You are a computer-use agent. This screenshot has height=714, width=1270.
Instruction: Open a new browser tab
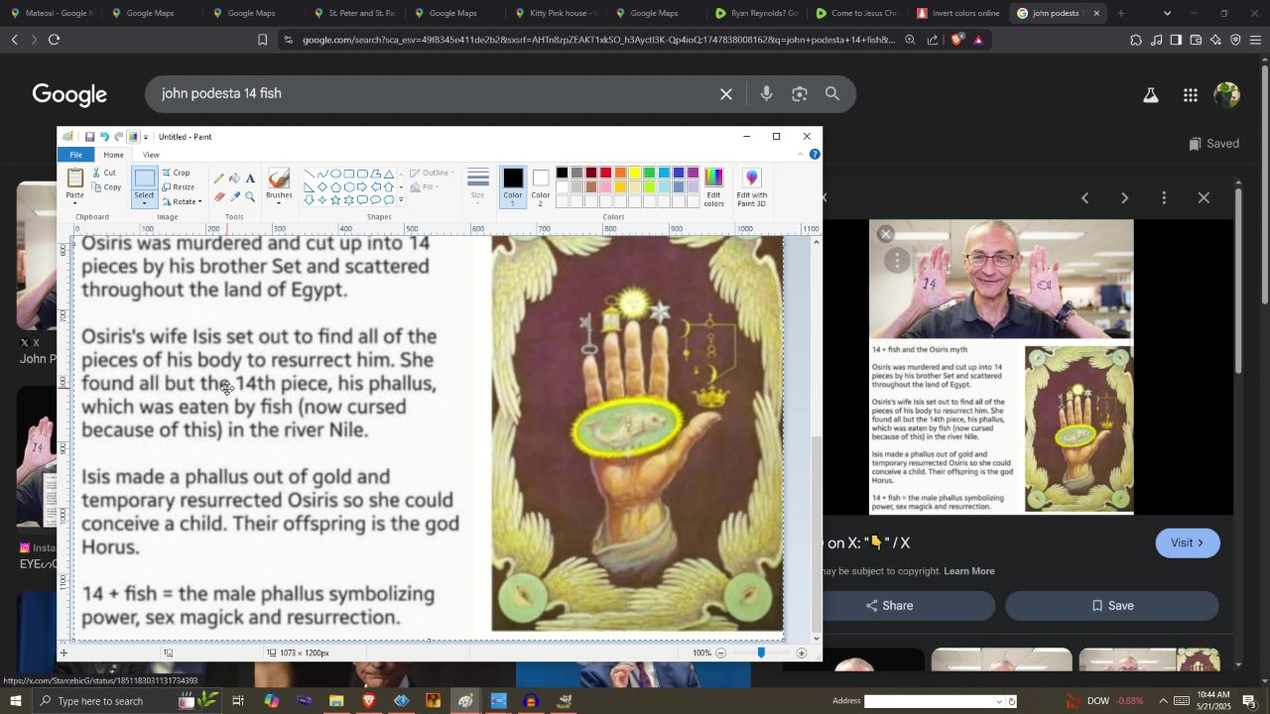tap(1121, 13)
